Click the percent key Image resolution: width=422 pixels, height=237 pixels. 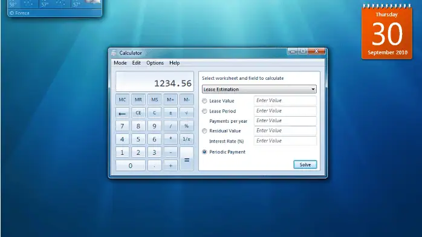[x=186, y=126]
